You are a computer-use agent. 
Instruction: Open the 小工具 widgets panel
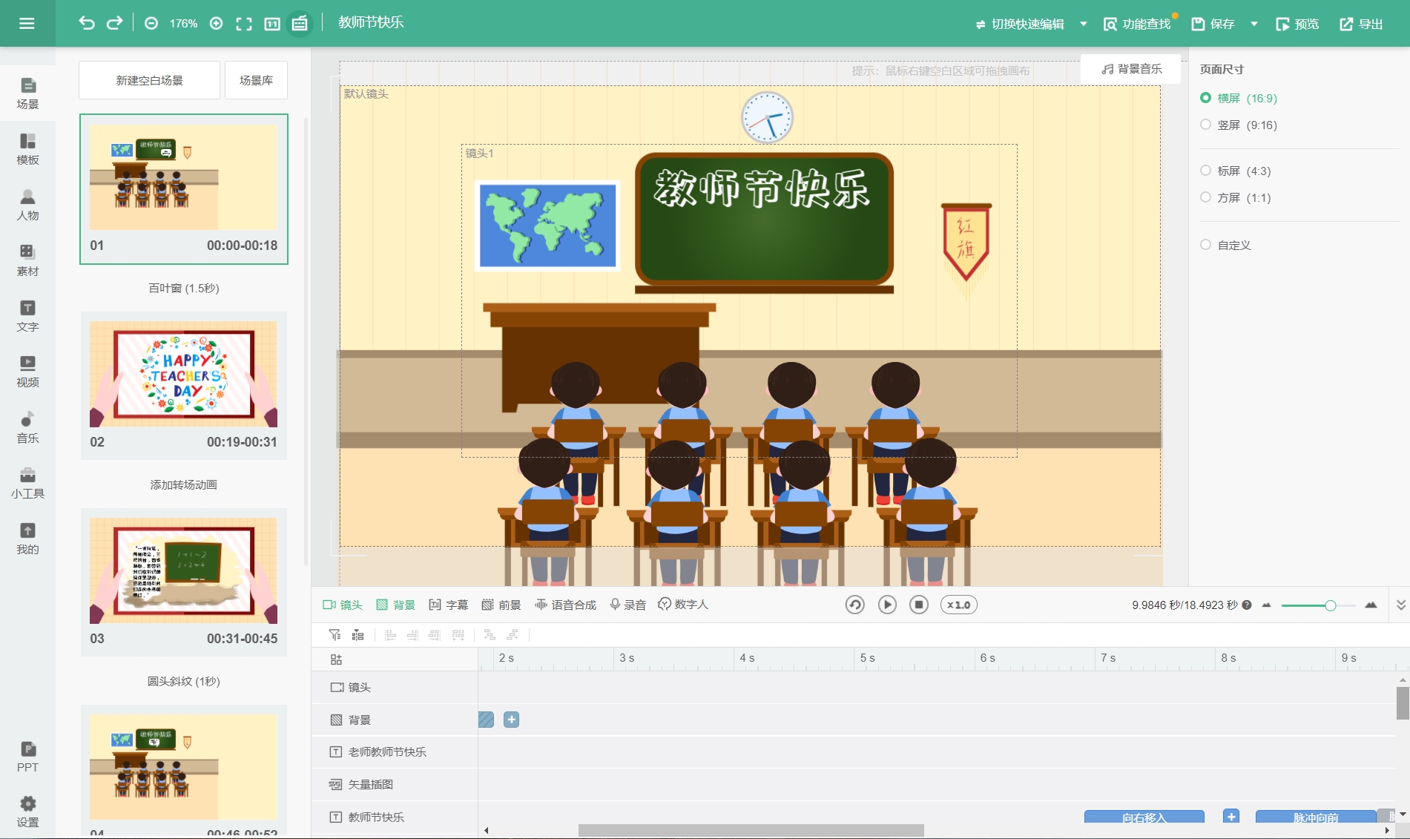pos(27,483)
